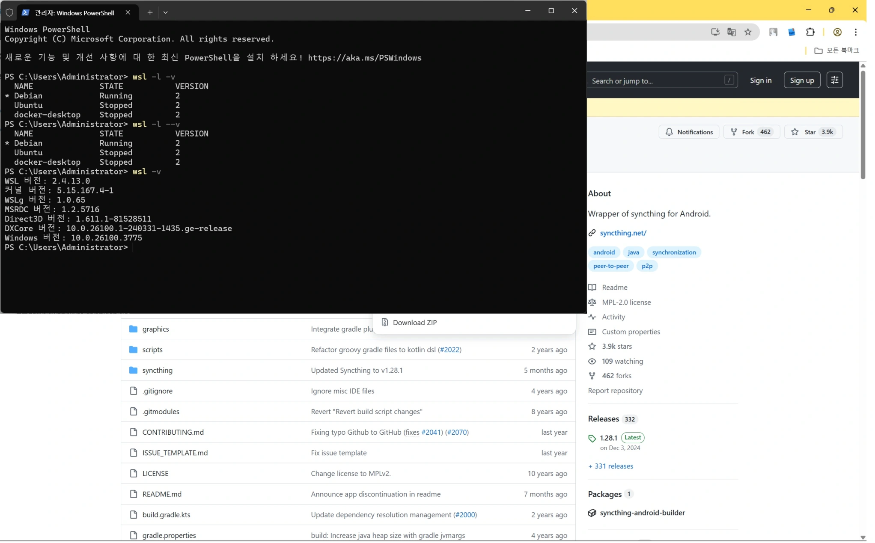Open a new terminal tab with the plus icon
The width and height of the screenshot is (875, 543).
(x=150, y=12)
